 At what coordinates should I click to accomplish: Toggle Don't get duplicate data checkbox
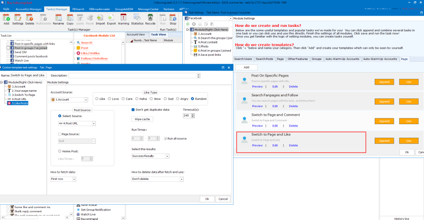(133, 110)
